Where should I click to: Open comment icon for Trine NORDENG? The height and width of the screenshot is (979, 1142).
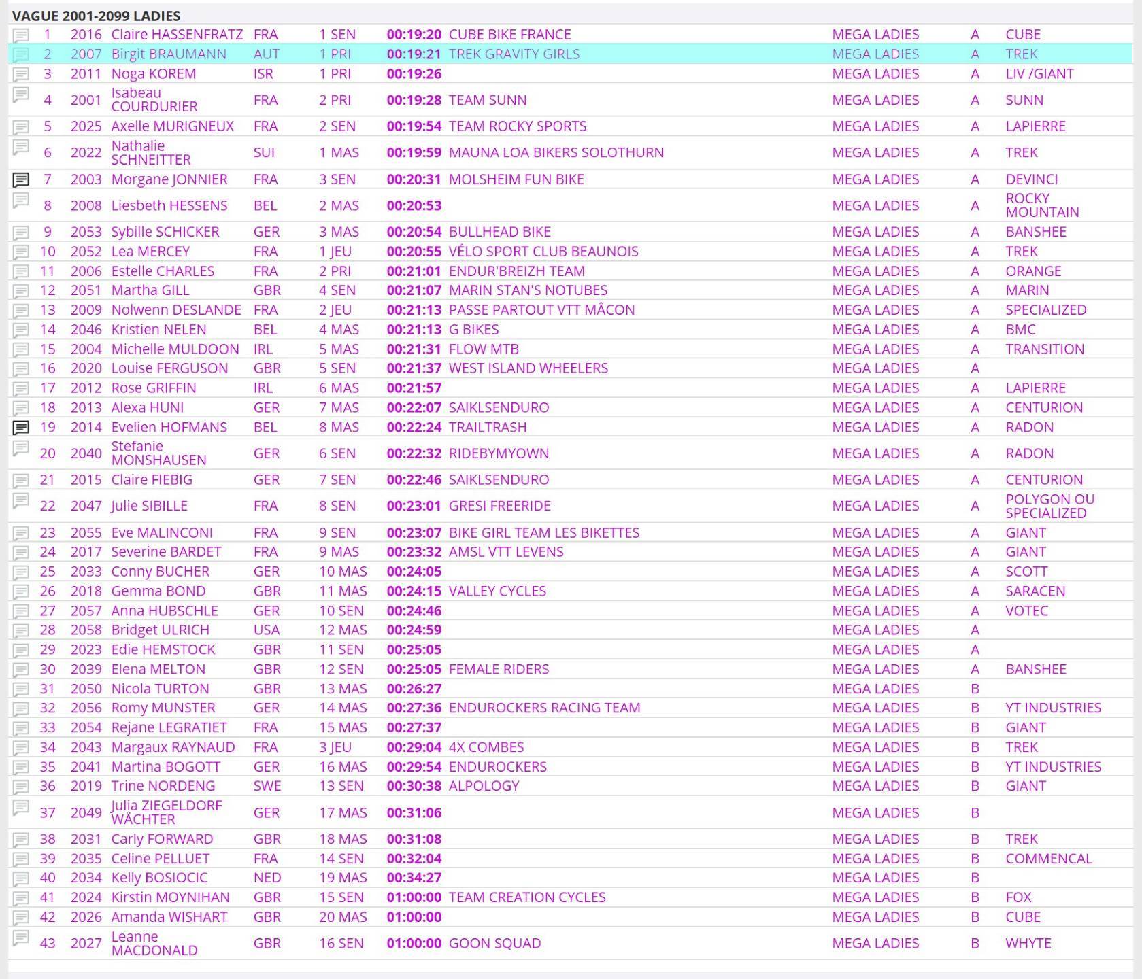point(21,787)
